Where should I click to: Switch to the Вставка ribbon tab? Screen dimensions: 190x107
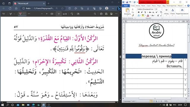pos(138,6)
